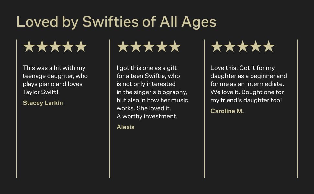Select the second star in Alexis's rating
This screenshot has height=194, width=314.
tap(136, 47)
